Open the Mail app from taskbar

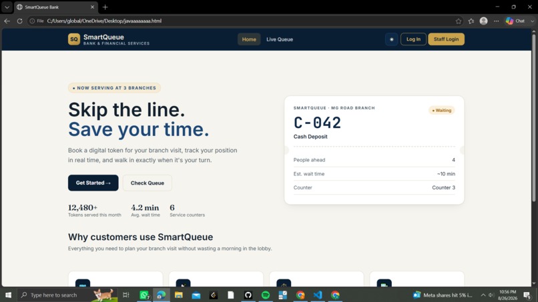[x=196, y=295]
